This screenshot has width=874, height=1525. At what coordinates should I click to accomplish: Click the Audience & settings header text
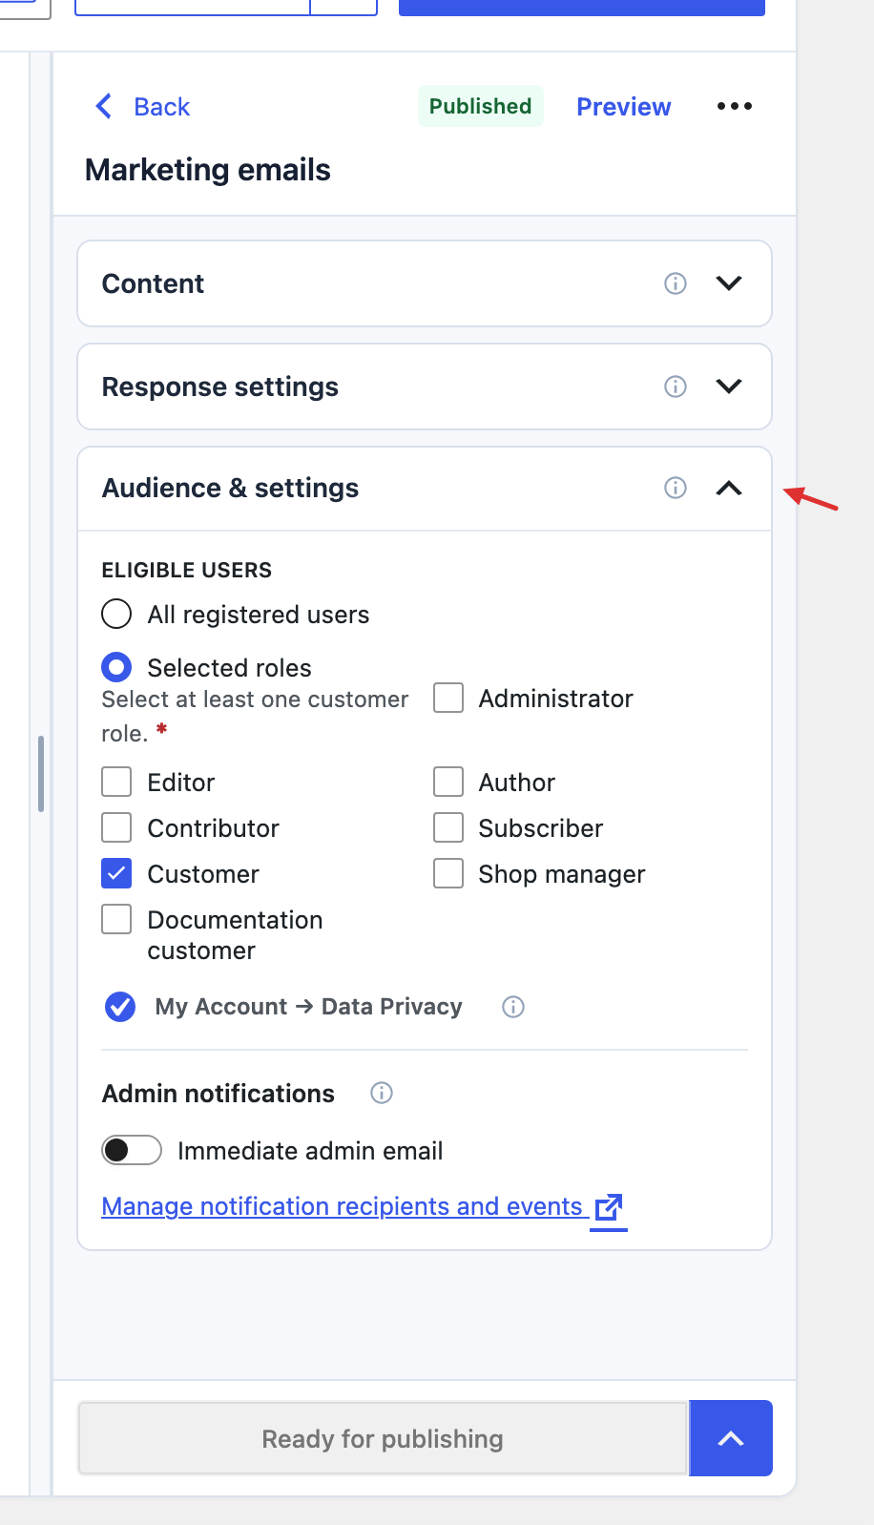231,488
